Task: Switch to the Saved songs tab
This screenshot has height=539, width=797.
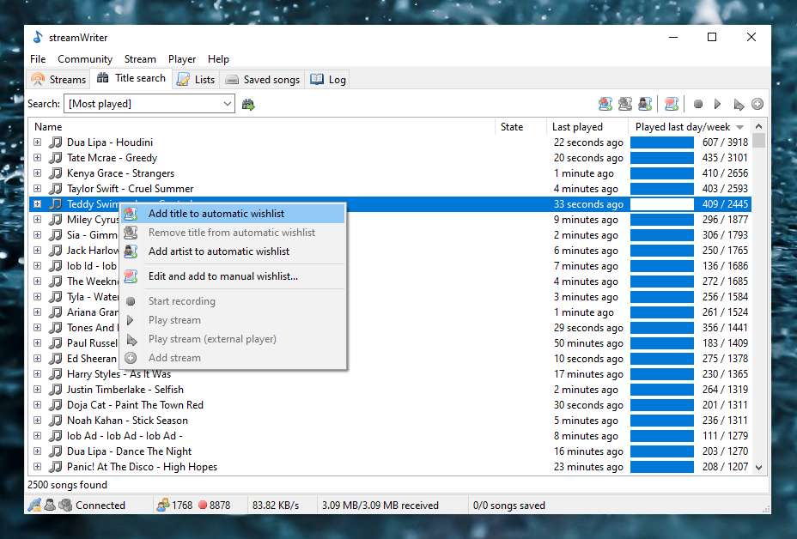Action: [x=262, y=79]
